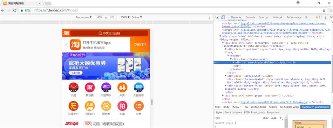
Task: Select #view-1 in the breadcrumb bar
Action: tap(237, 107)
